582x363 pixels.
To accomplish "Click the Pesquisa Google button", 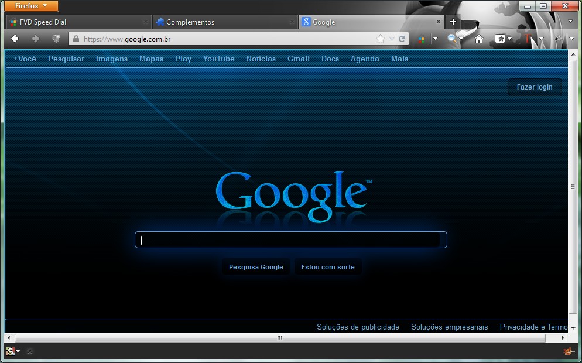I will tap(256, 267).
